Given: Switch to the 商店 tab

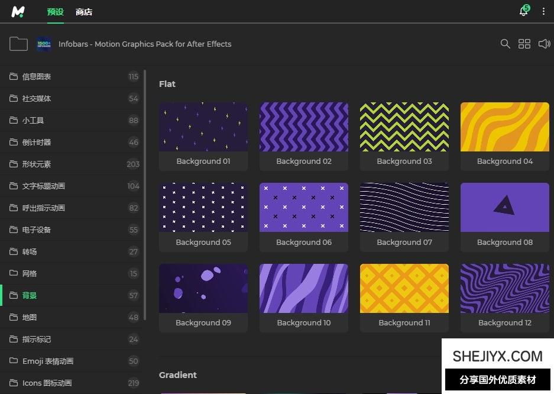Looking at the screenshot, I should tap(84, 12).
